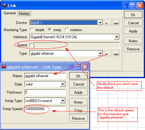
Task: Click the Snmp Speed input field
Action: pyautogui.click(x=45, y=109)
